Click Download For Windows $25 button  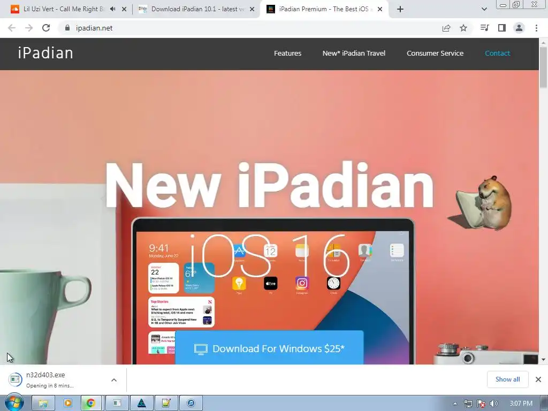269,348
